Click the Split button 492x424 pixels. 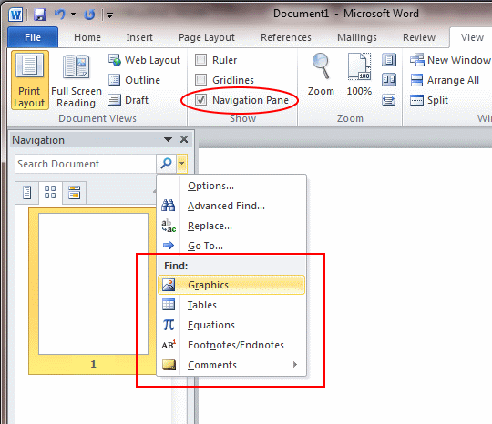click(429, 100)
